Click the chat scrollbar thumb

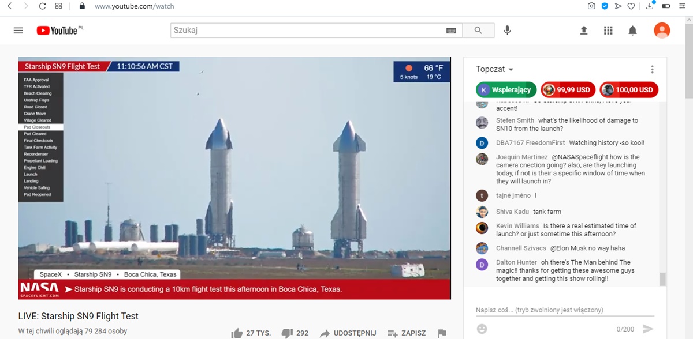(x=662, y=279)
